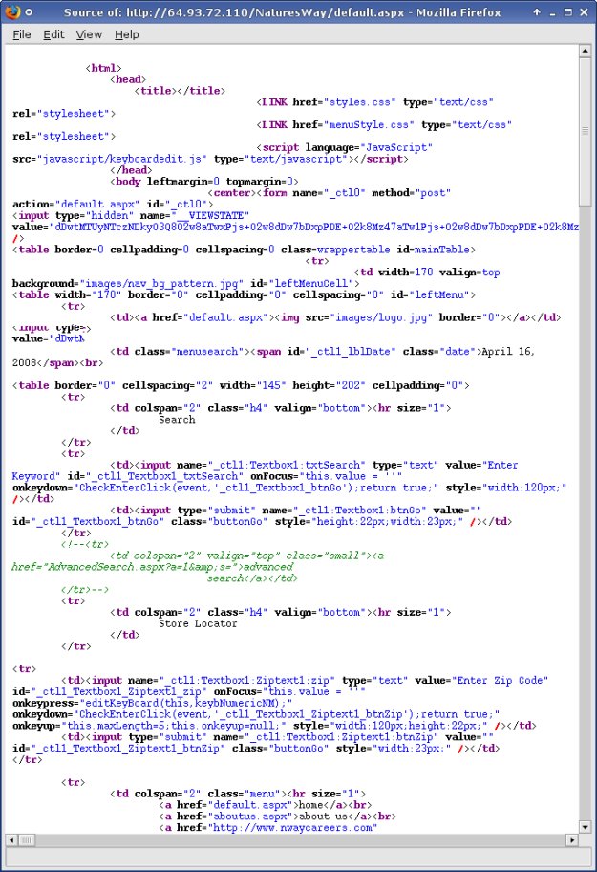
Task: Click the "images/nav_bg_pattern.jpg" background value
Action: click(x=161, y=284)
